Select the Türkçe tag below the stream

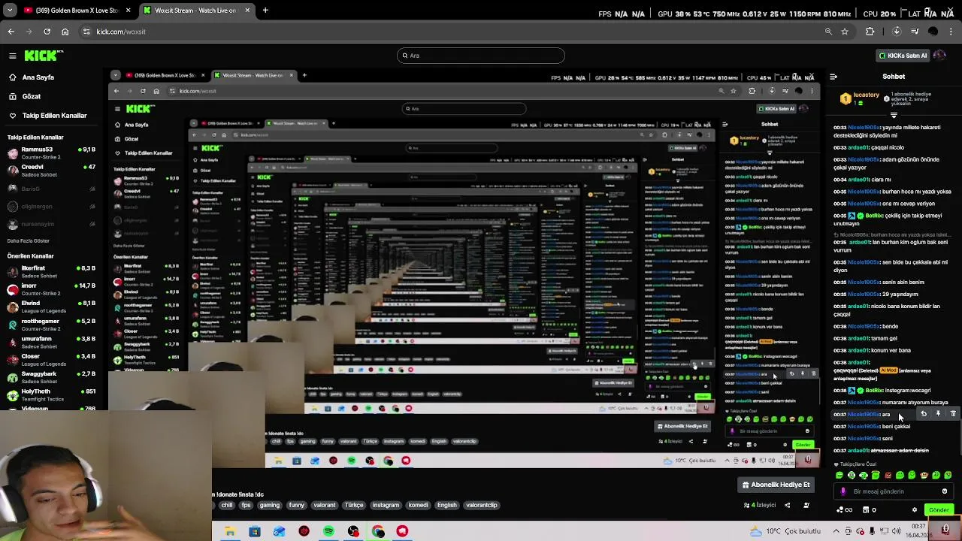tap(354, 505)
